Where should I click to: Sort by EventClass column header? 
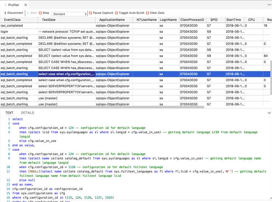click(x=12, y=20)
